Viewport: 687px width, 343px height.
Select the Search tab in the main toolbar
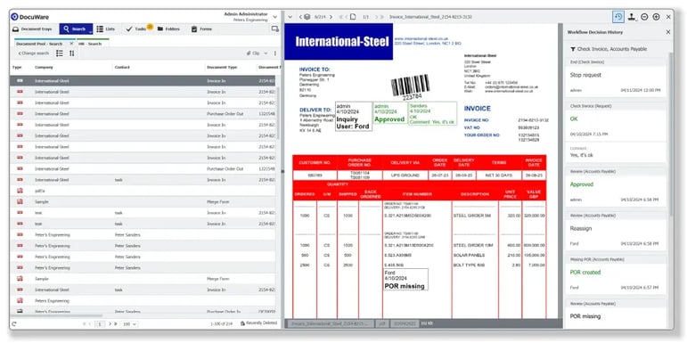[x=76, y=29]
